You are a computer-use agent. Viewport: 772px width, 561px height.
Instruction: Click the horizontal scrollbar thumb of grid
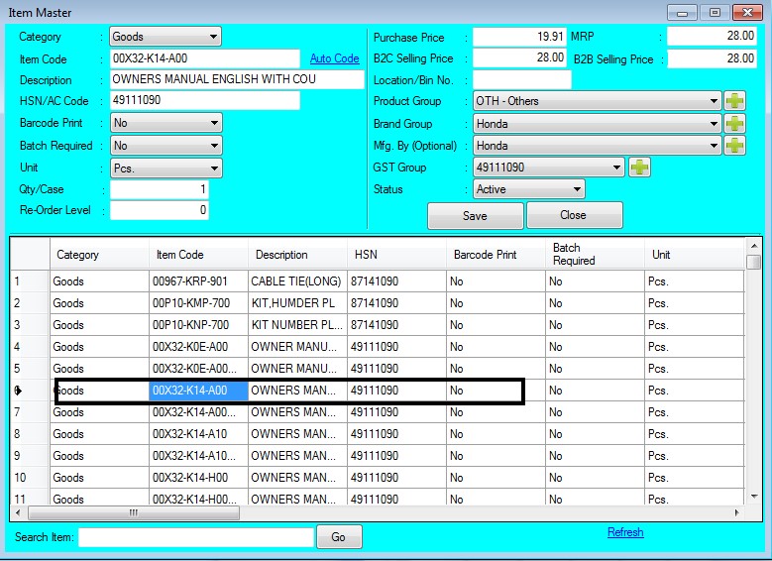(x=134, y=512)
